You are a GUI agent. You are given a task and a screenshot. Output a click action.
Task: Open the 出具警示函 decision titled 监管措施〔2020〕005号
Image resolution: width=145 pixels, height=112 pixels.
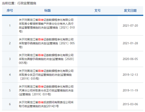(x=46, y=59)
